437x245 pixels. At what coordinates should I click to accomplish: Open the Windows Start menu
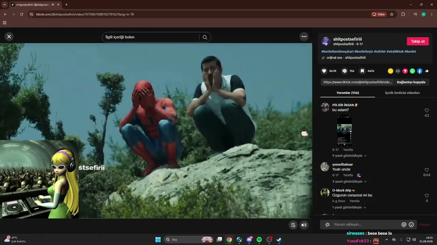[x=158, y=240]
